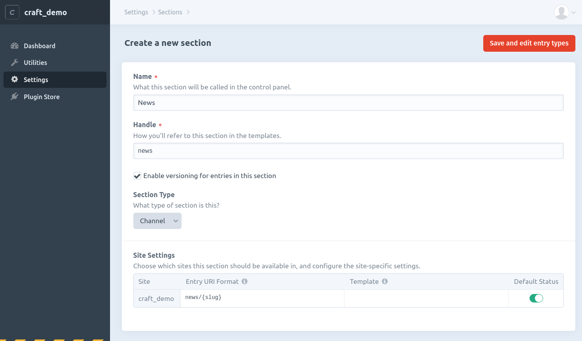The width and height of the screenshot is (582, 341).
Task: Go to Utilities in the sidebar
Action: pyautogui.click(x=35, y=63)
